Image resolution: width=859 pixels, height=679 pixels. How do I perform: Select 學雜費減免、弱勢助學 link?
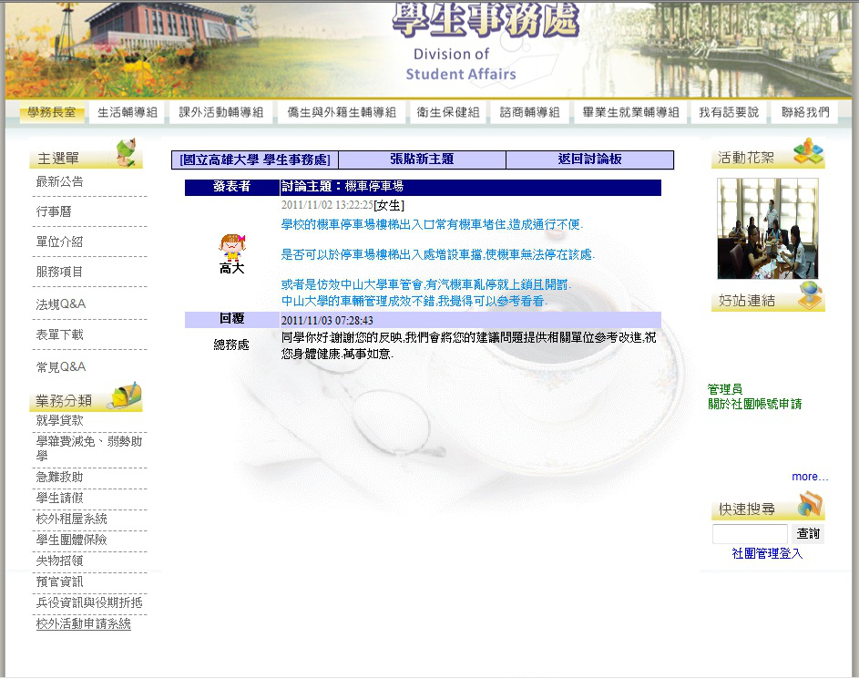point(88,448)
